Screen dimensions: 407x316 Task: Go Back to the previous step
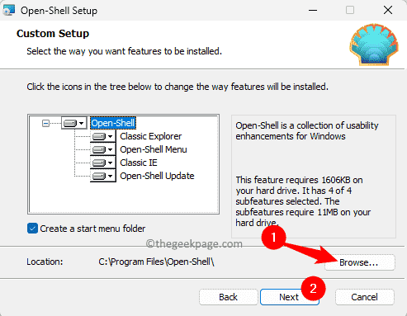[x=229, y=297]
